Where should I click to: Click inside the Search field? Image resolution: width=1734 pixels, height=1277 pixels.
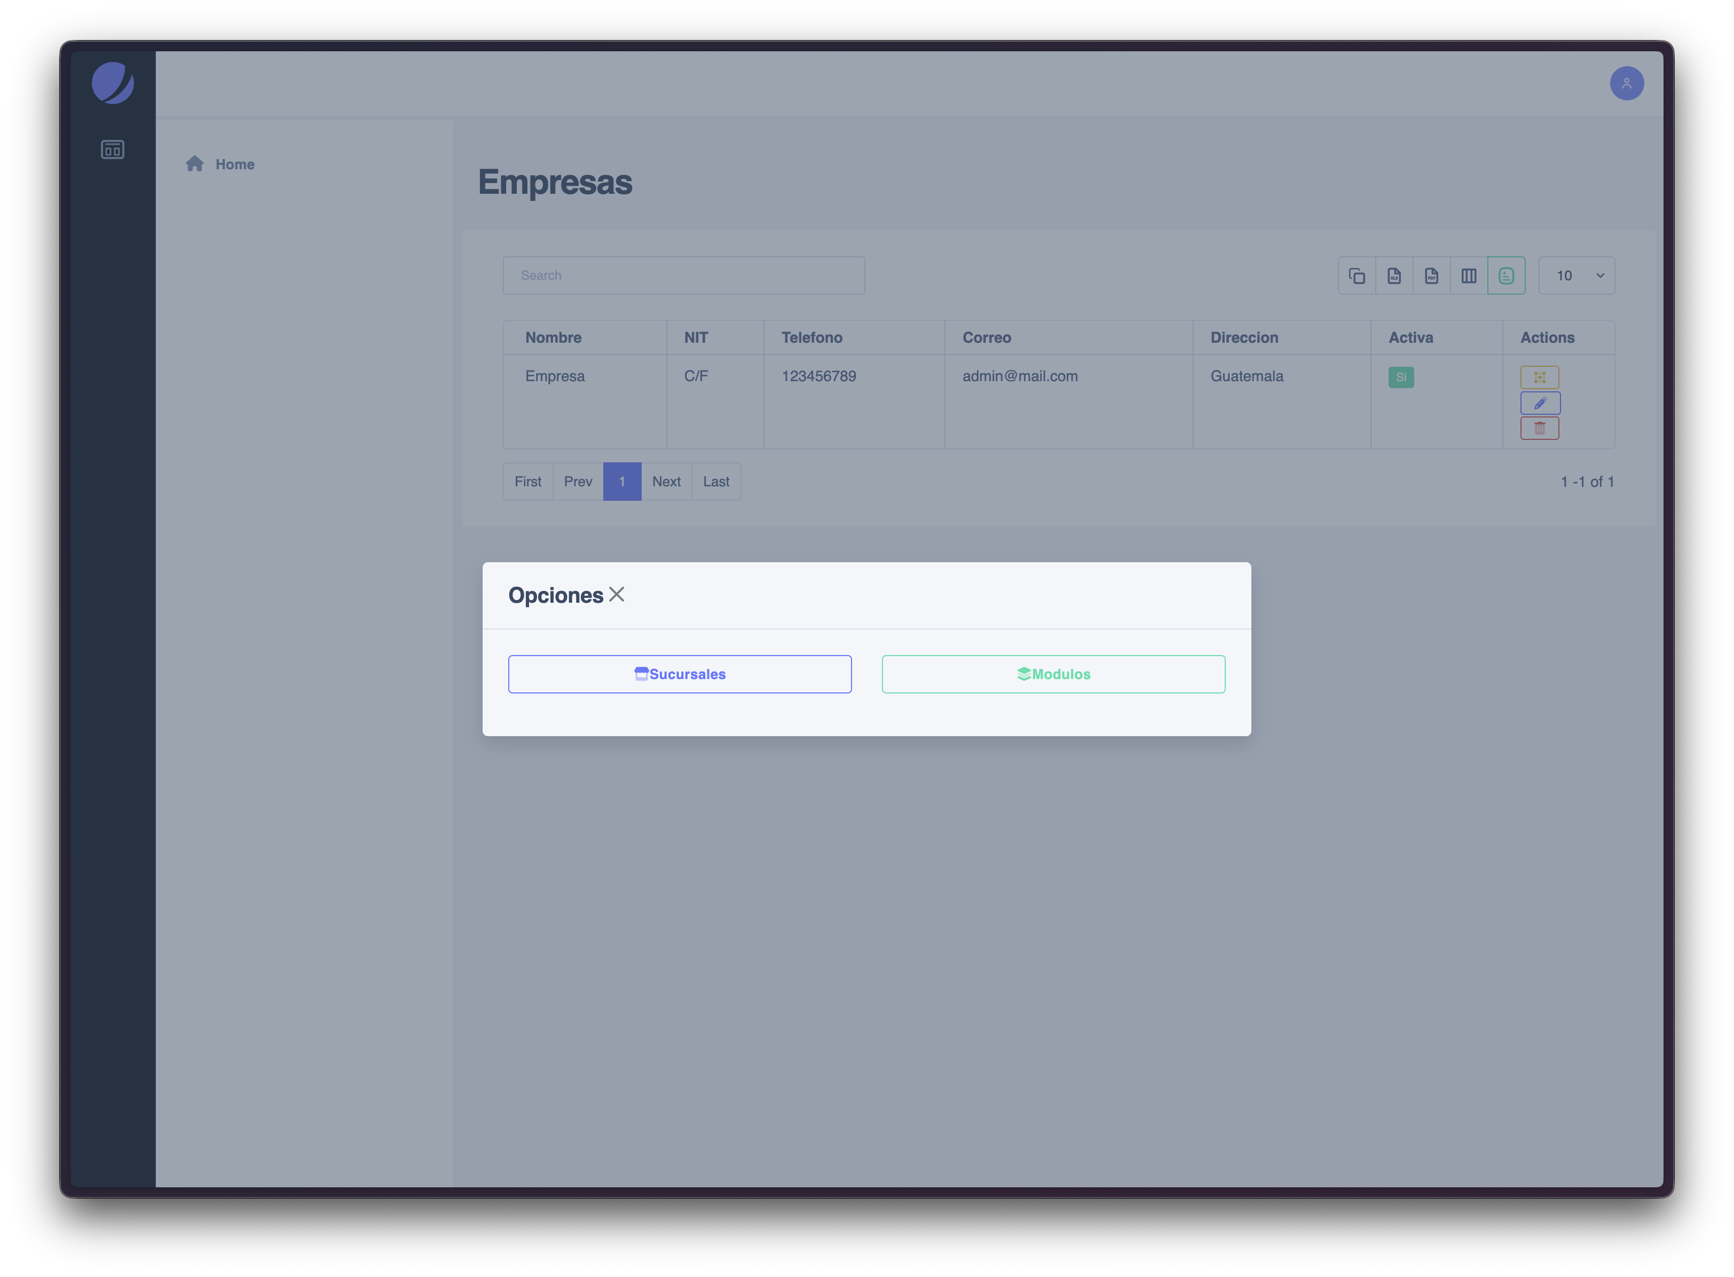tap(683, 275)
